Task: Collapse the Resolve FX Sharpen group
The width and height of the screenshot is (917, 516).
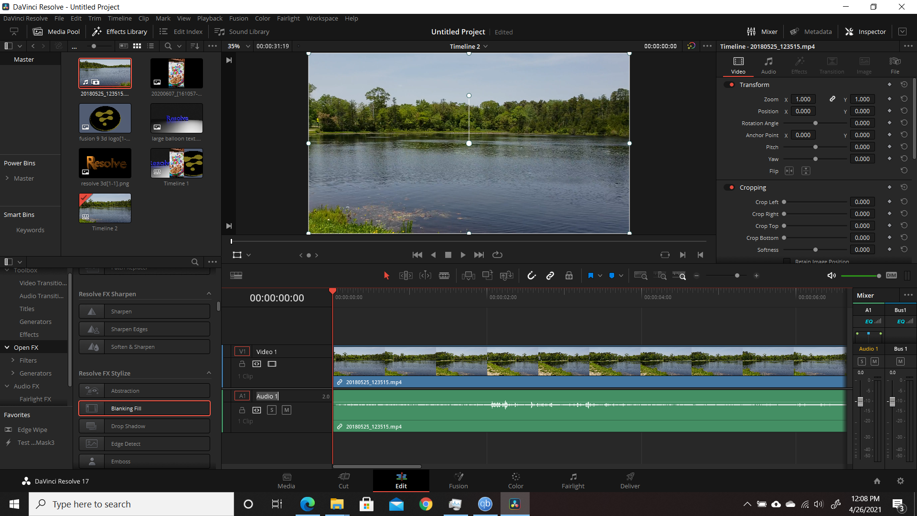Action: point(209,294)
